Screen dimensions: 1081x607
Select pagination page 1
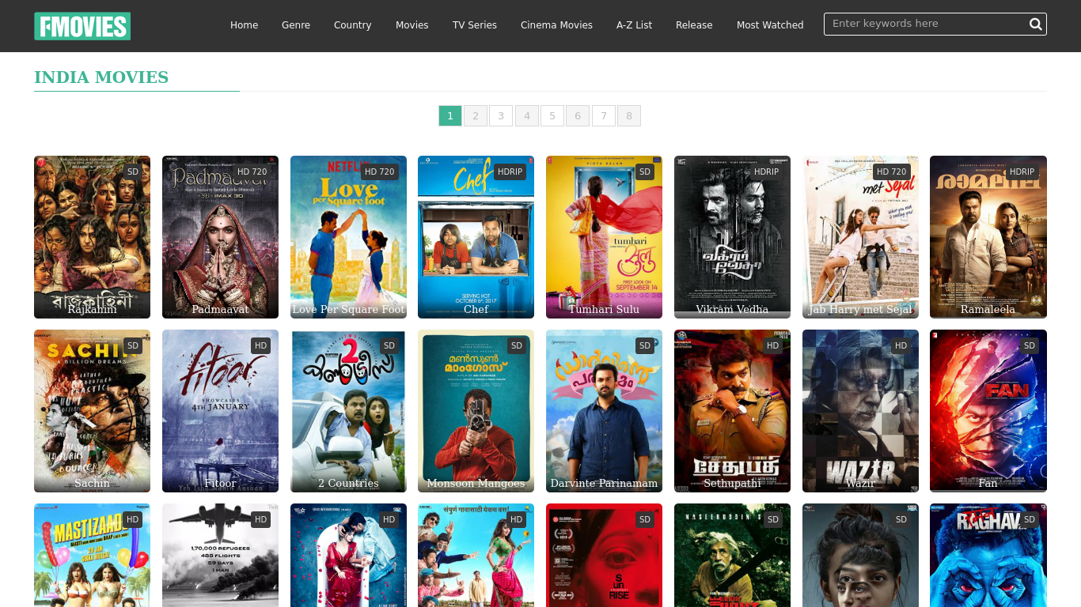[x=449, y=116]
